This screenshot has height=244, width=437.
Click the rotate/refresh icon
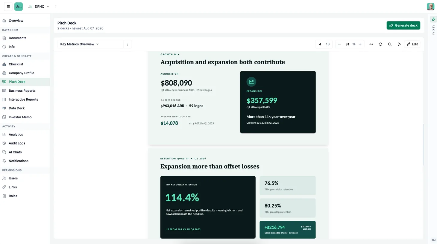click(380, 44)
